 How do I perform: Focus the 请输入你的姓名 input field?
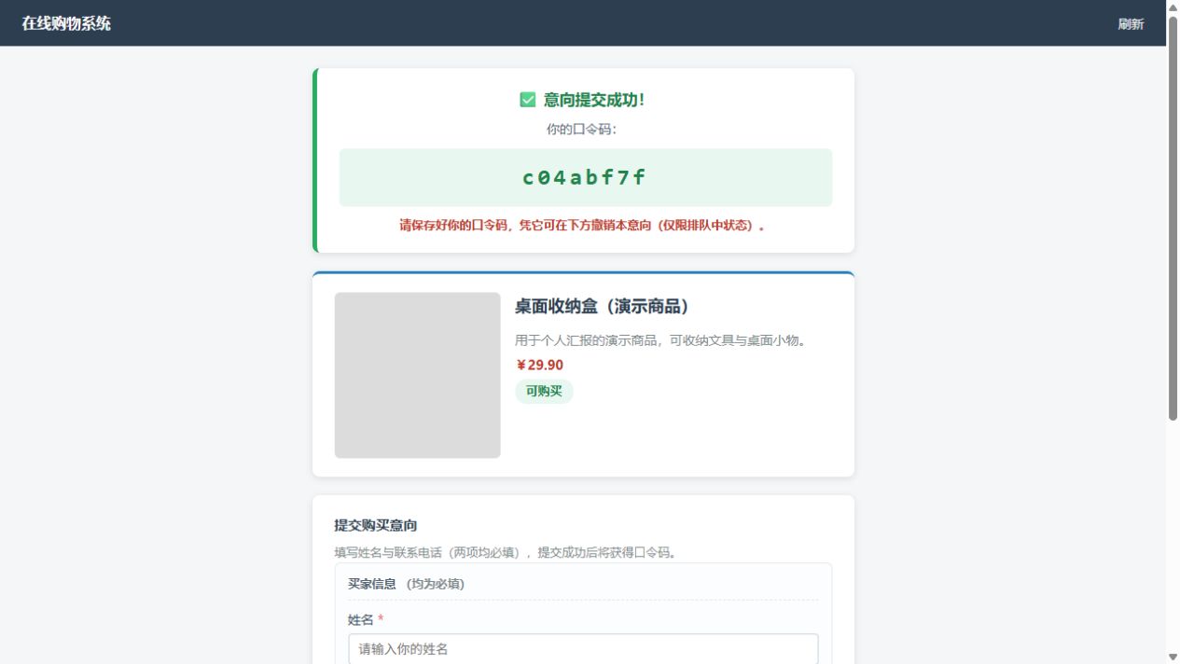click(x=584, y=649)
